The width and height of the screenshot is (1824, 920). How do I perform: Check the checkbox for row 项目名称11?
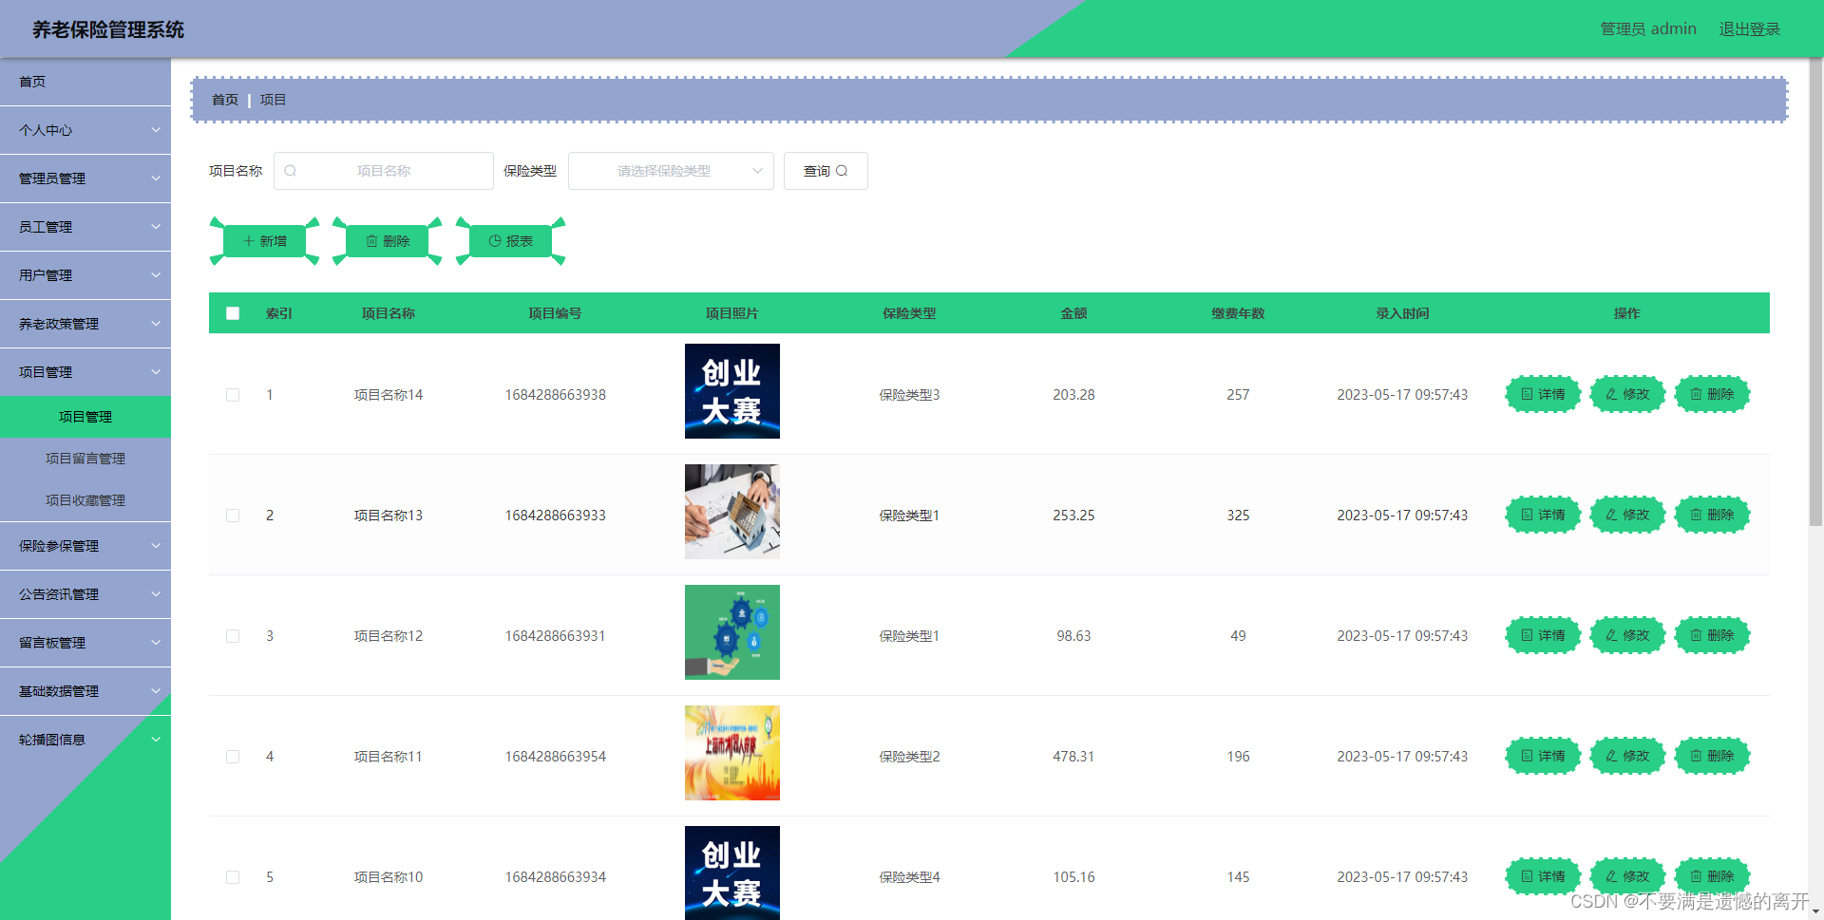pos(233,757)
